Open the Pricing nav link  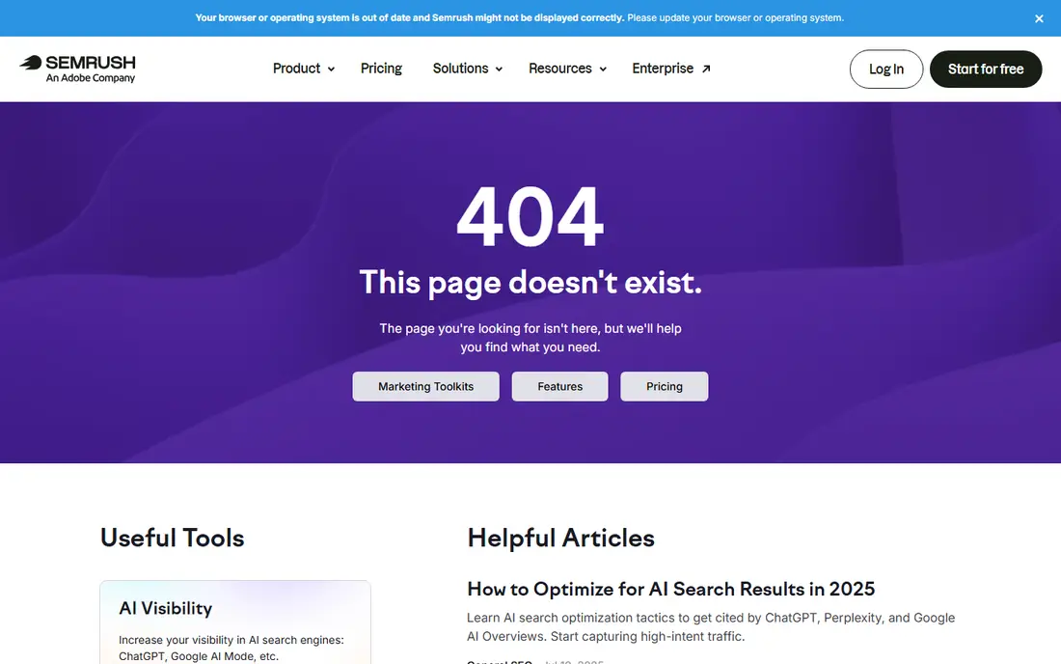(381, 69)
